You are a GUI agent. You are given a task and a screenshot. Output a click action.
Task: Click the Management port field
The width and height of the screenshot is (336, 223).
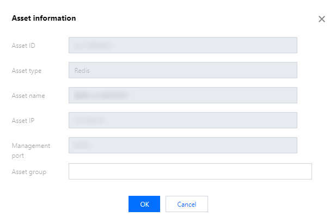point(182,145)
